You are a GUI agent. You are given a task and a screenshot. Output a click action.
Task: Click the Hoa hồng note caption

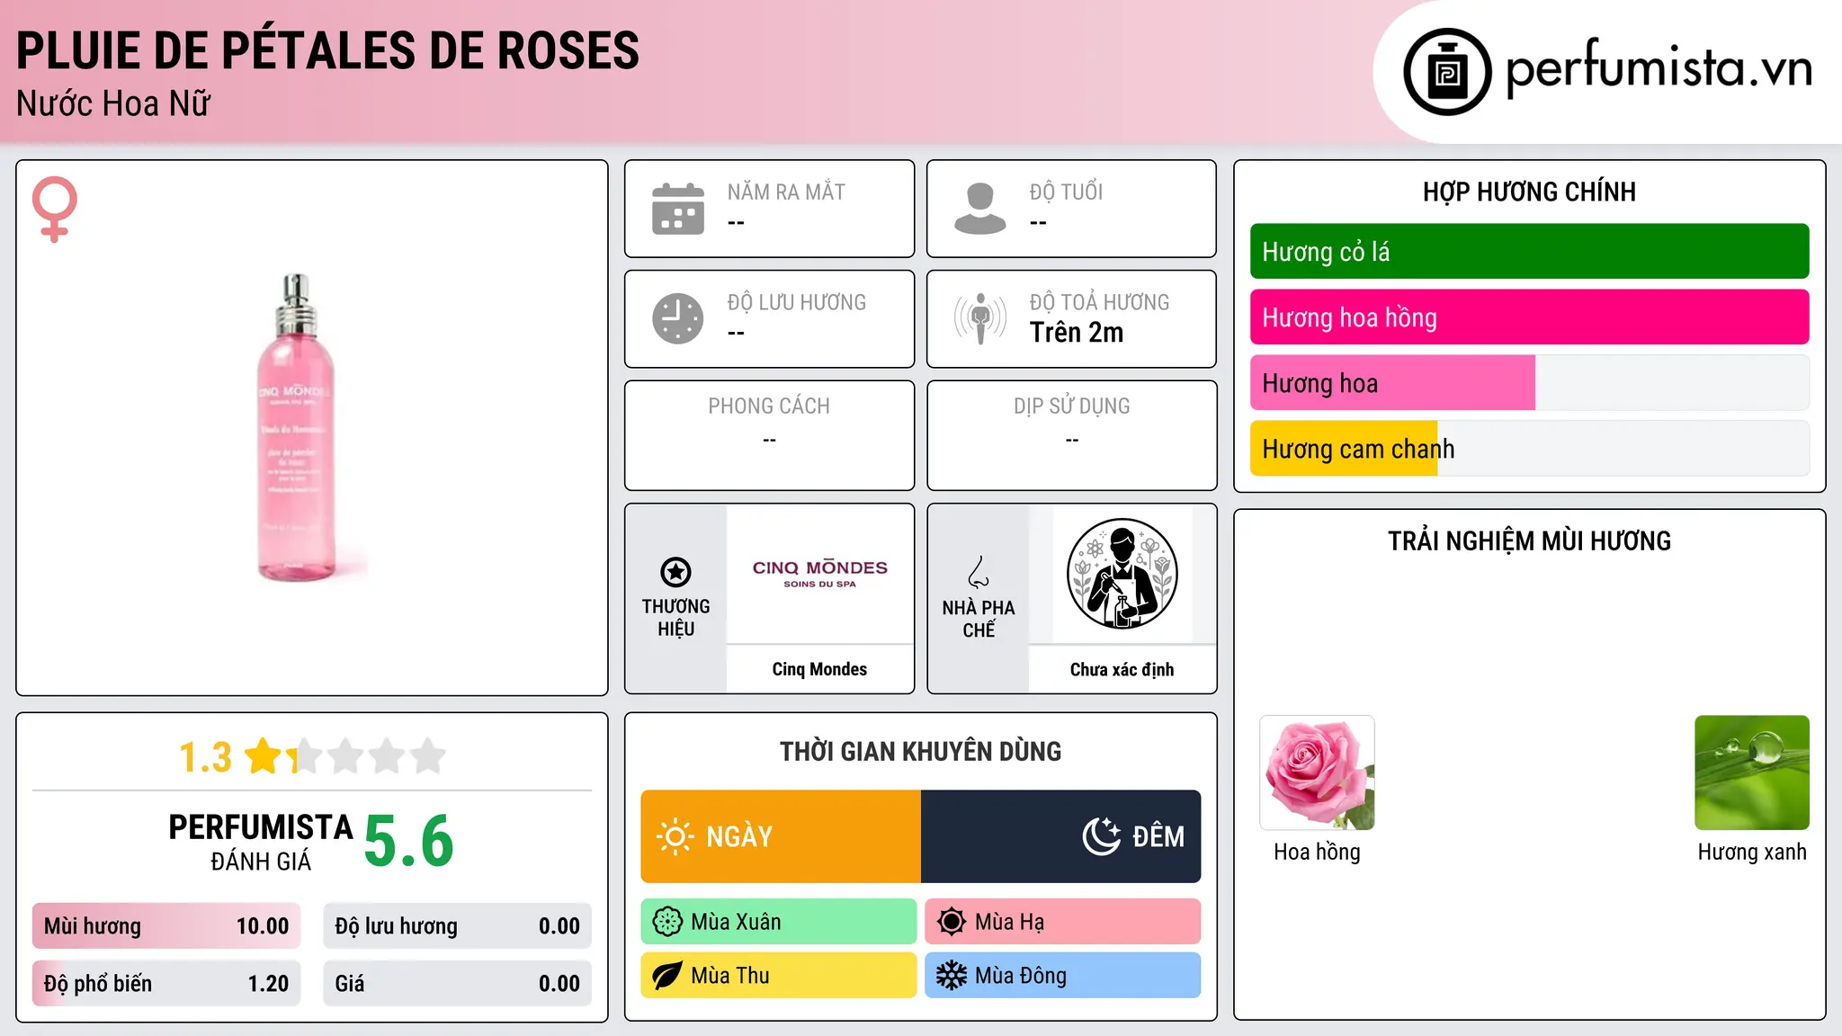coord(1317,852)
